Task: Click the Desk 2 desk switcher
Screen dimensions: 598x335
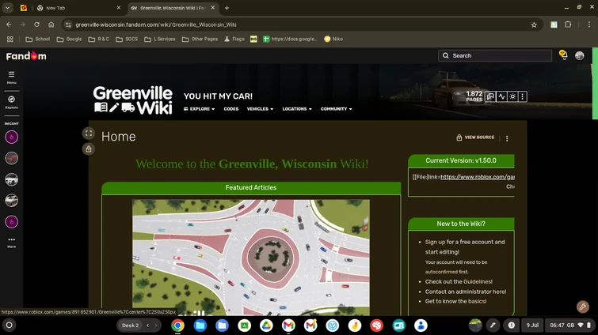Action: [x=130, y=325]
